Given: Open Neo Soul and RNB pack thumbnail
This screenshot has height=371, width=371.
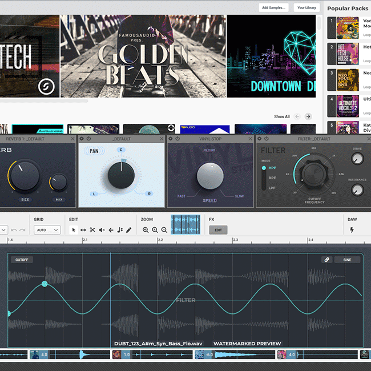Looking at the screenshot, I should tap(348, 80).
